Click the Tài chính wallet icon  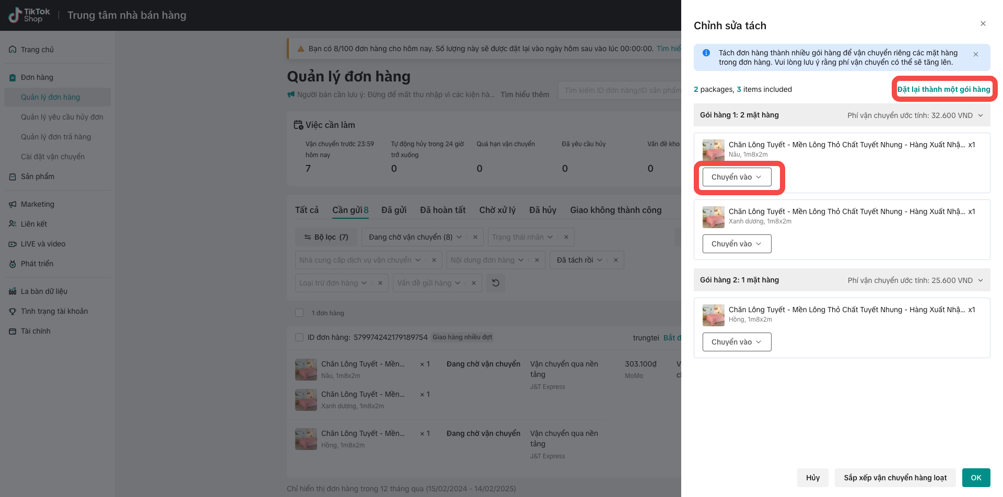pyautogui.click(x=13, y=331)
